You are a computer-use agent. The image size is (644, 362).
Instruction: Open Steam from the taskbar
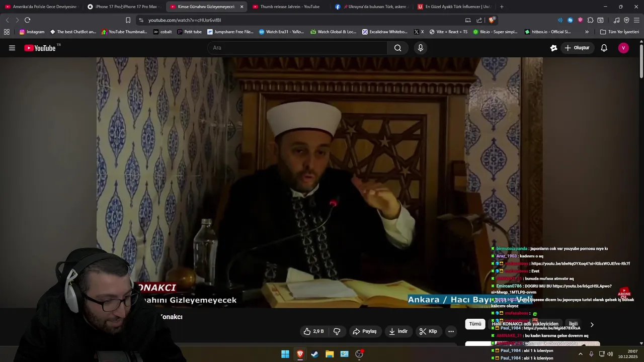pyautogui.click(x=314, y=354)
